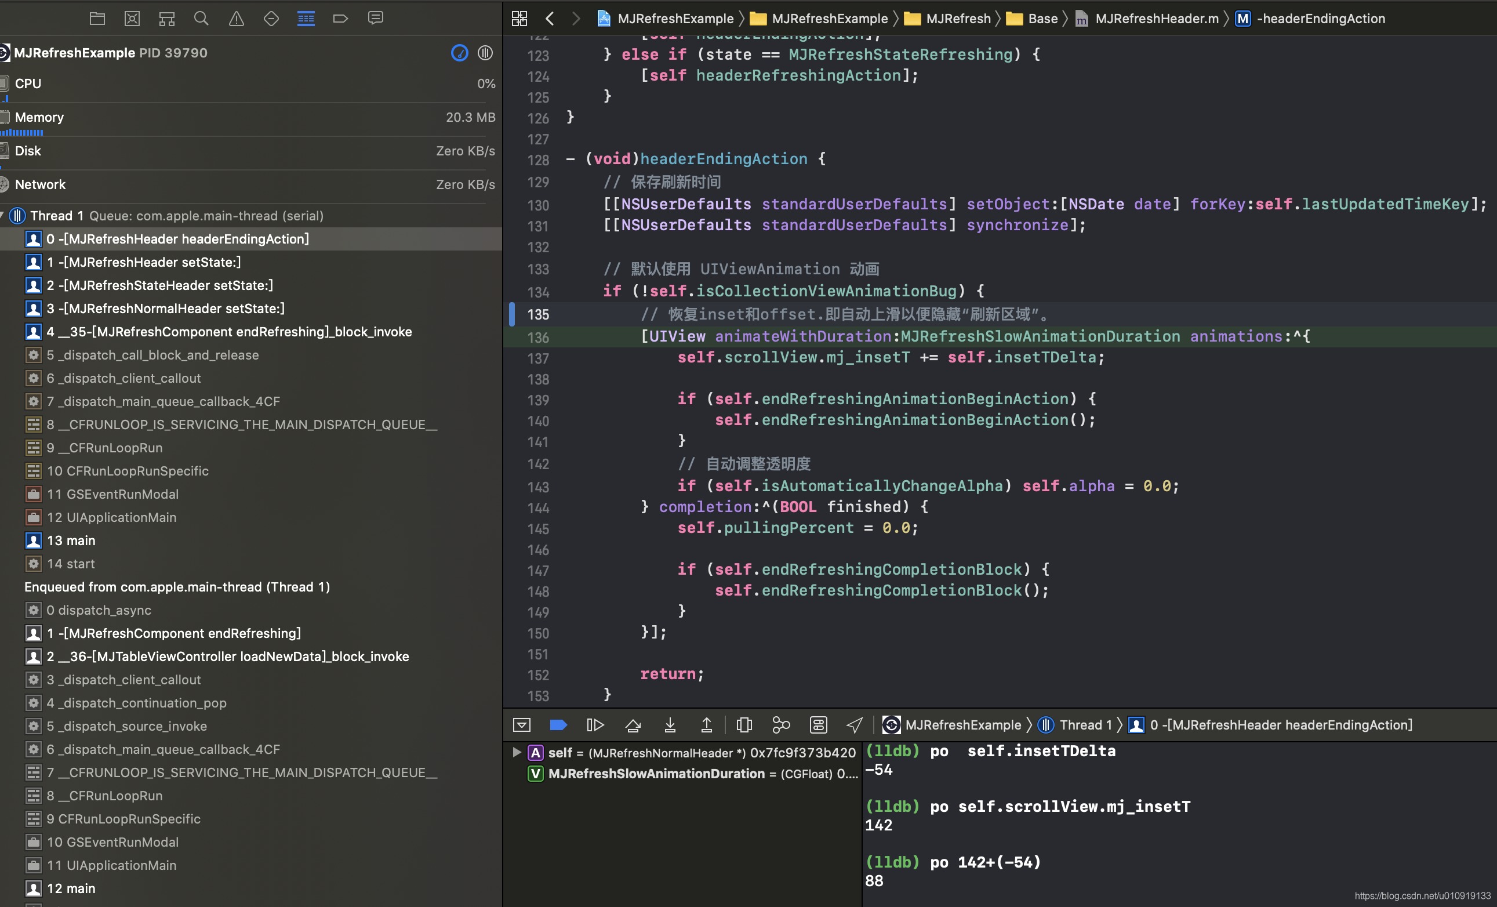1497x907 pixels.
Task: Toggle breakpoint at line 135 gutter
Action: pyautogui.click(x=537, y=314)
